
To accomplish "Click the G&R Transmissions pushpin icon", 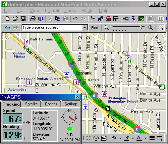I will (x=27, y=41).
